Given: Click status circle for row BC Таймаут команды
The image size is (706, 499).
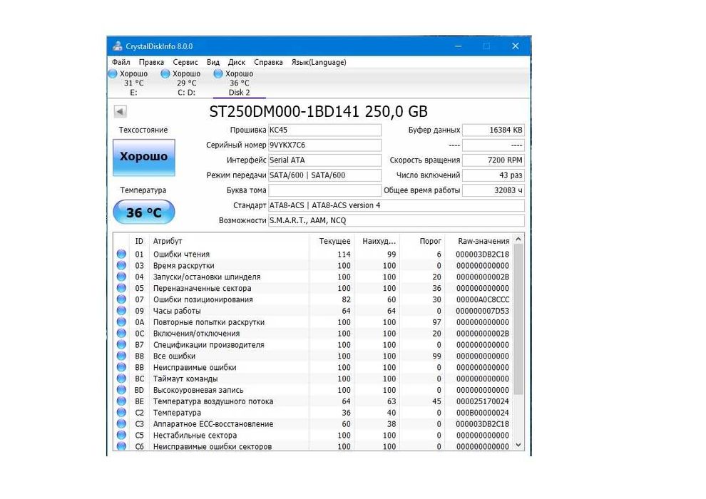Looking at the screenshot, I should [121, 379].
